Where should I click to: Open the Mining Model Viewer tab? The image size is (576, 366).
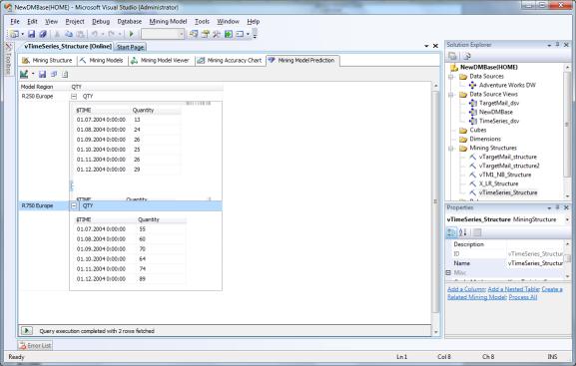click(160, 61)
